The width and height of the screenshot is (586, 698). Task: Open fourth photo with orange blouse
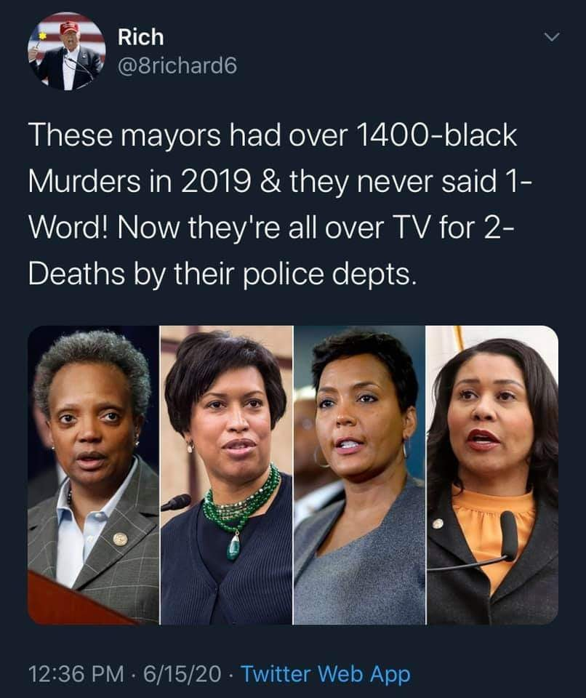pyautogui.click(x=492, y=475)
